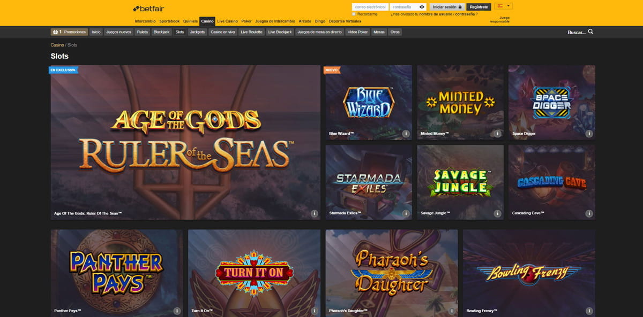This screenshot has width=643, height=317.
Task: Open the Starmada Exiles info icon
Action: click(406, 213)
